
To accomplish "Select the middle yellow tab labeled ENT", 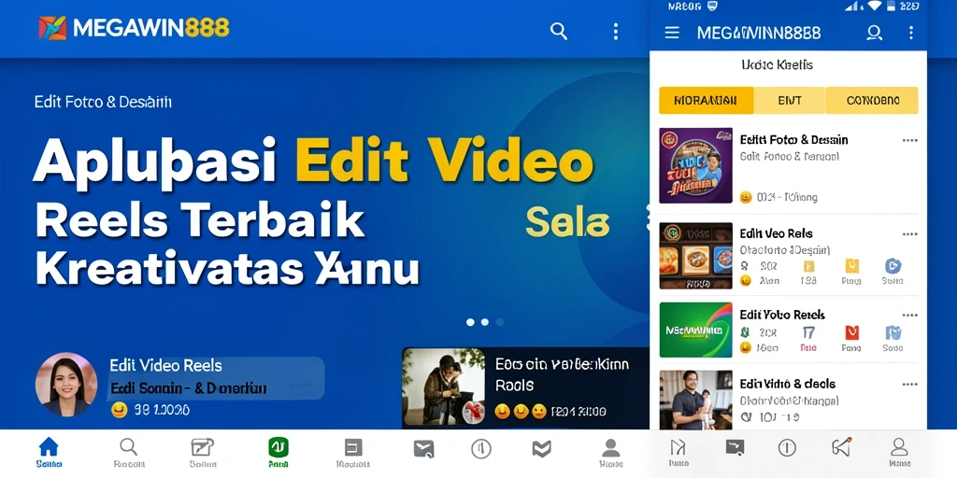I will tap(789, 101).
